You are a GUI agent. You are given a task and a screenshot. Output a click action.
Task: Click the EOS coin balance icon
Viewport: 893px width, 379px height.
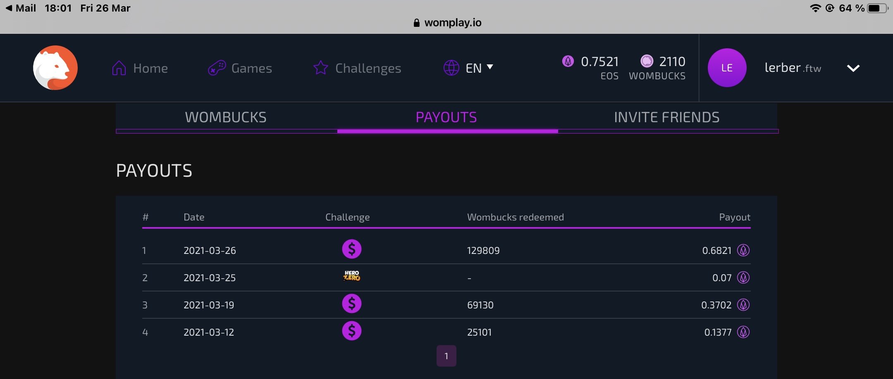568,62
